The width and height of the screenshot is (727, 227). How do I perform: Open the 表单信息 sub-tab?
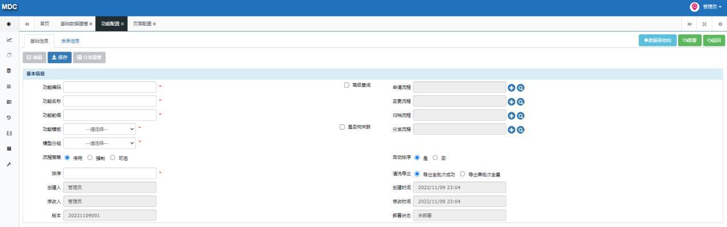pos(71,41)
